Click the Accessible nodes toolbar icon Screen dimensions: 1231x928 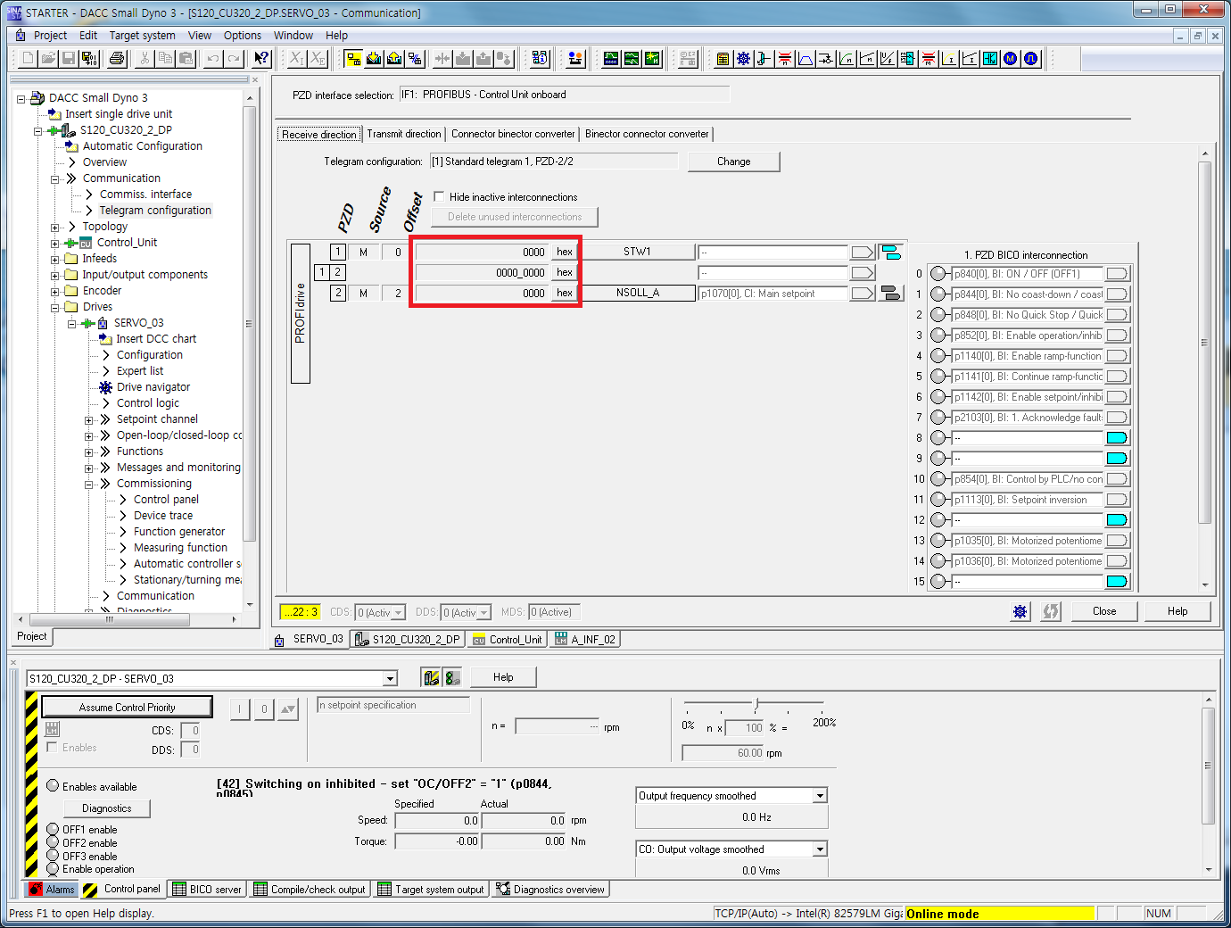(540, 59)
